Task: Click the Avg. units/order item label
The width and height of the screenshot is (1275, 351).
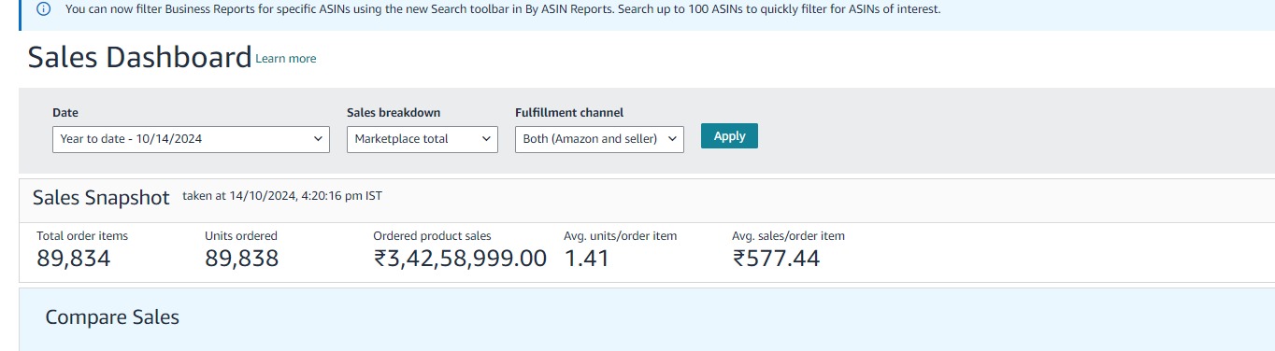Action: pyautogui.click(x=621, y=236)
